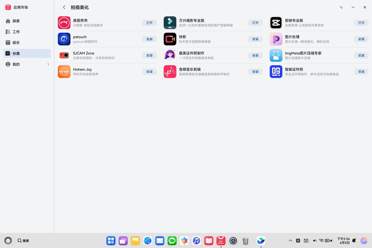Open the Wi-Fi status icon
The height and width of the screenshot is (248, 372).
coord(321,241)
